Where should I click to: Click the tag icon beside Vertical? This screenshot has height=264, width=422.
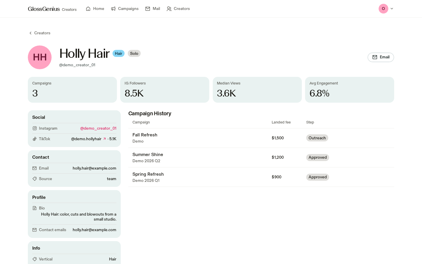tap(35, 259)
